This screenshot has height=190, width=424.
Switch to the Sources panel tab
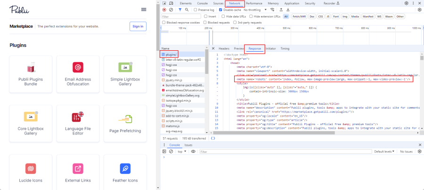point(218,3)
